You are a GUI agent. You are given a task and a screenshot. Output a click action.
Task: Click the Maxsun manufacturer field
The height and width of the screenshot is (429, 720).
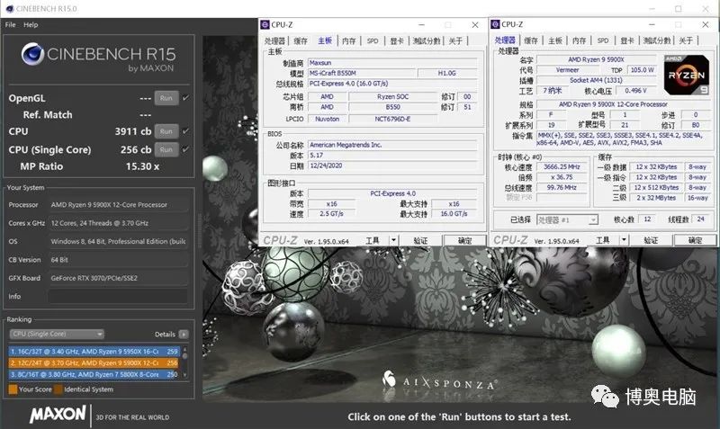click(x=392, y=62)
